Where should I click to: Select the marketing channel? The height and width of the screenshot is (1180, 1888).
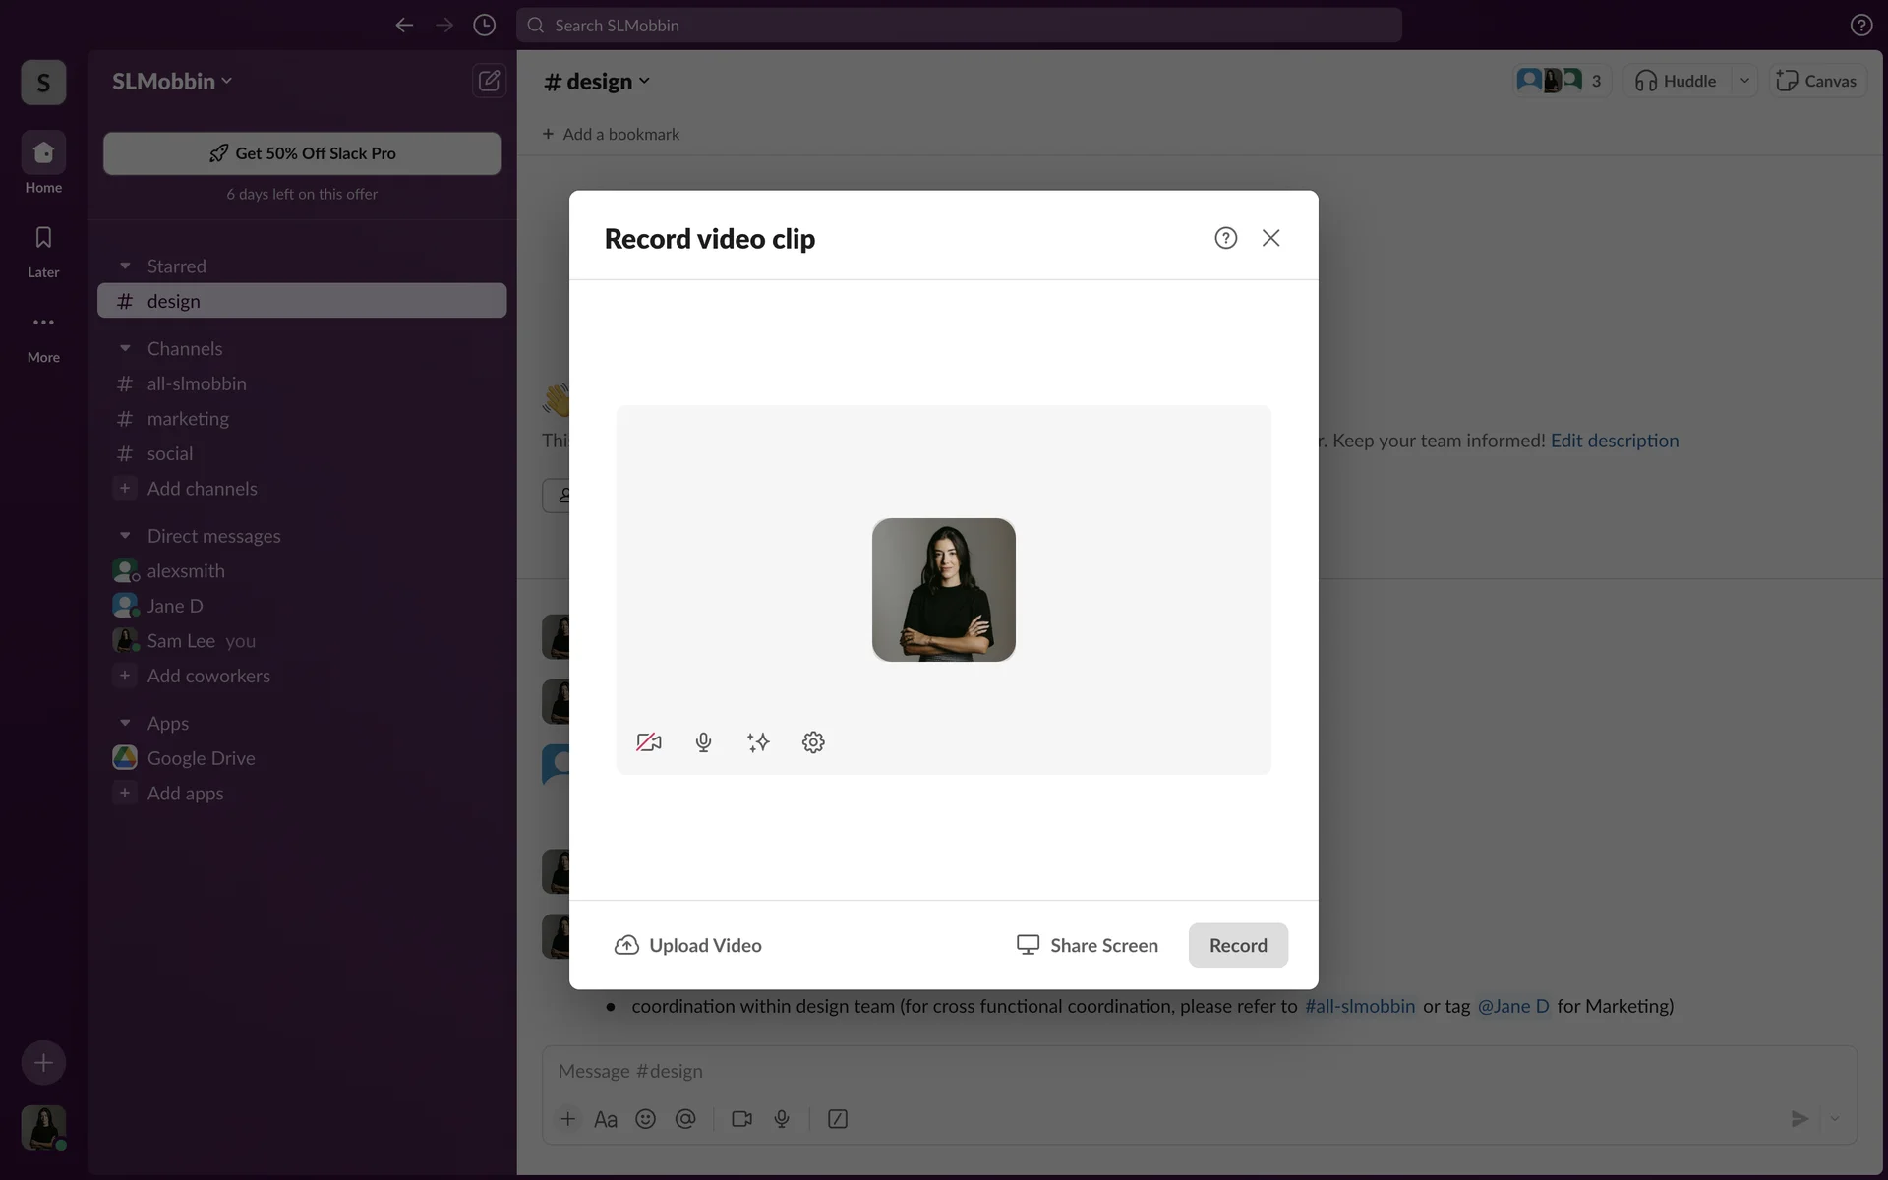[188, 419]
